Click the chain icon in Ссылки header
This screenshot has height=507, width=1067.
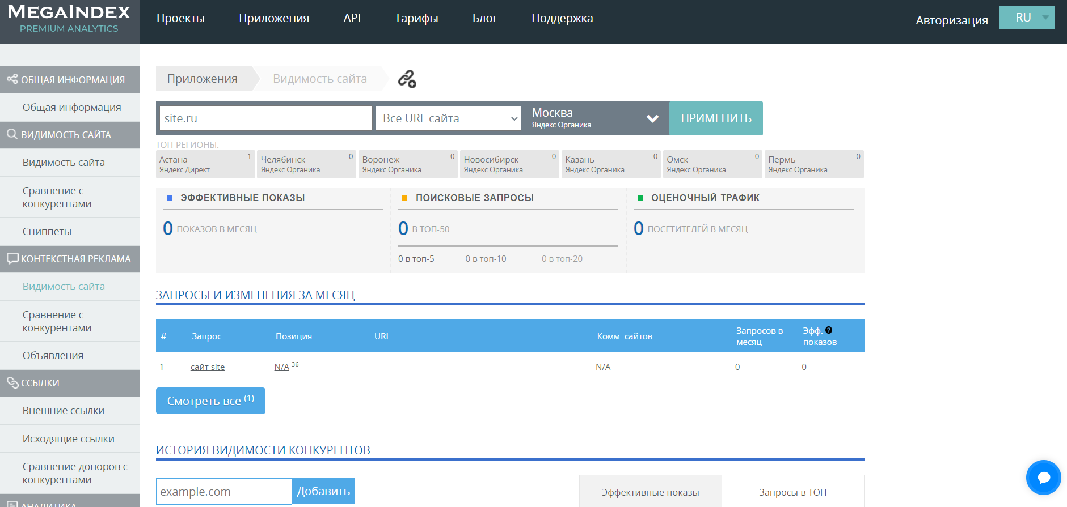click(x=12, y=382)
